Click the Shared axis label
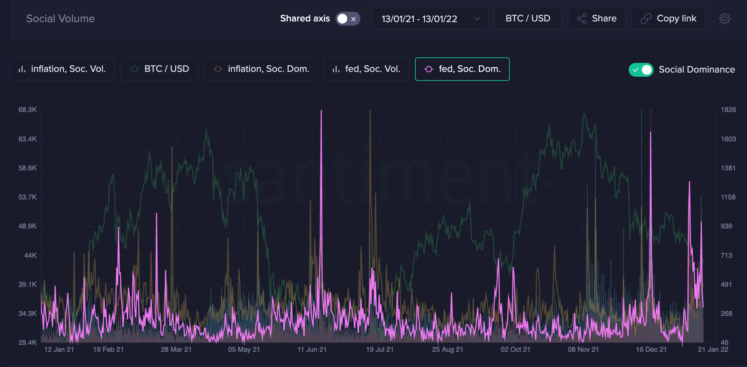Screen dimensions: 747x367 point(305,19)
